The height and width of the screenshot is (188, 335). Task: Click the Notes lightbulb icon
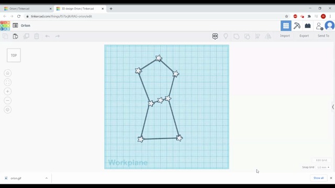tap(226, 36)
